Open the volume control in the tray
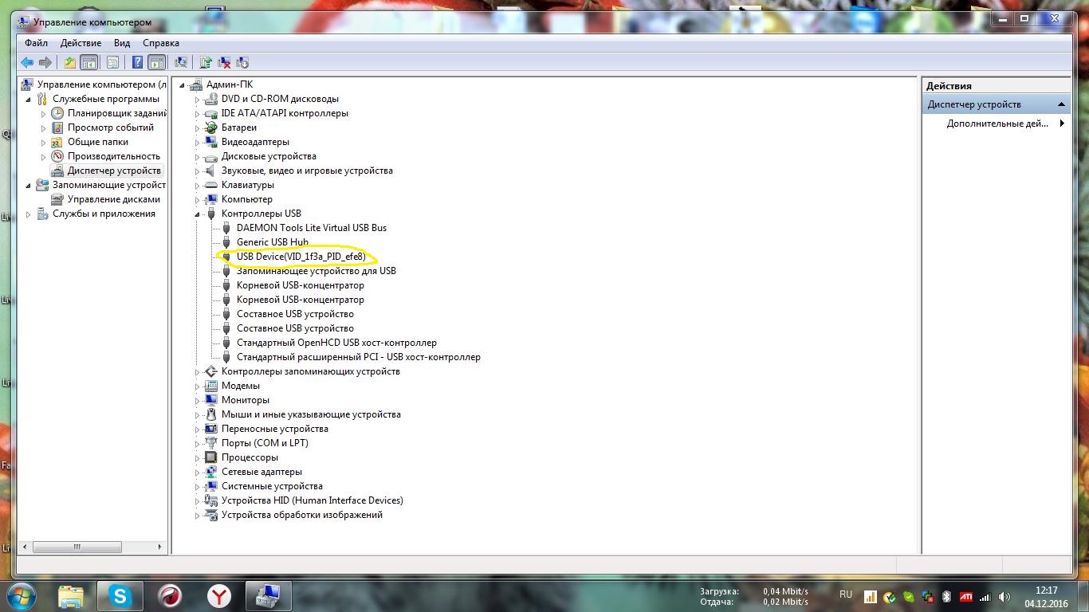The image size is (1089, 612). point(1004,597)
